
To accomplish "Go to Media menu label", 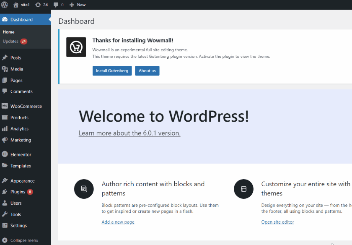I will [17, 69].
